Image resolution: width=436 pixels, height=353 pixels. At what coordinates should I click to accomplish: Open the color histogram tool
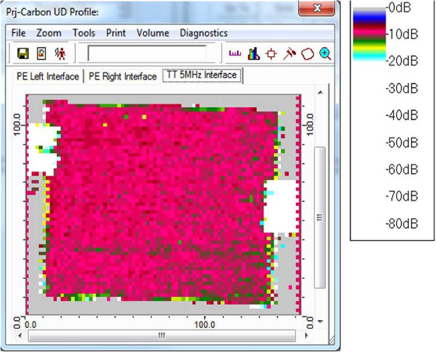[x=254, y=54]
